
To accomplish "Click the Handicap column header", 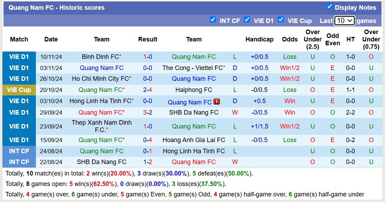I will click(260, 39).
